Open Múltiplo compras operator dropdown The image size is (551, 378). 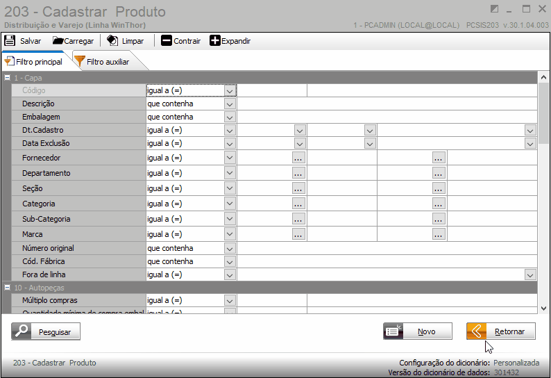[x=230, y=301]
